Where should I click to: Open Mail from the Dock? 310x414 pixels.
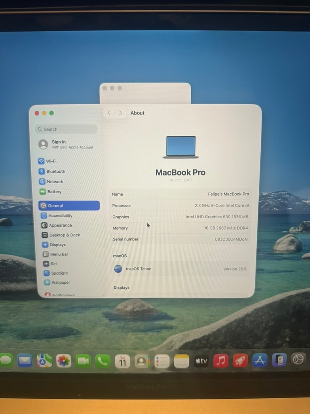[x=25, y=360]
